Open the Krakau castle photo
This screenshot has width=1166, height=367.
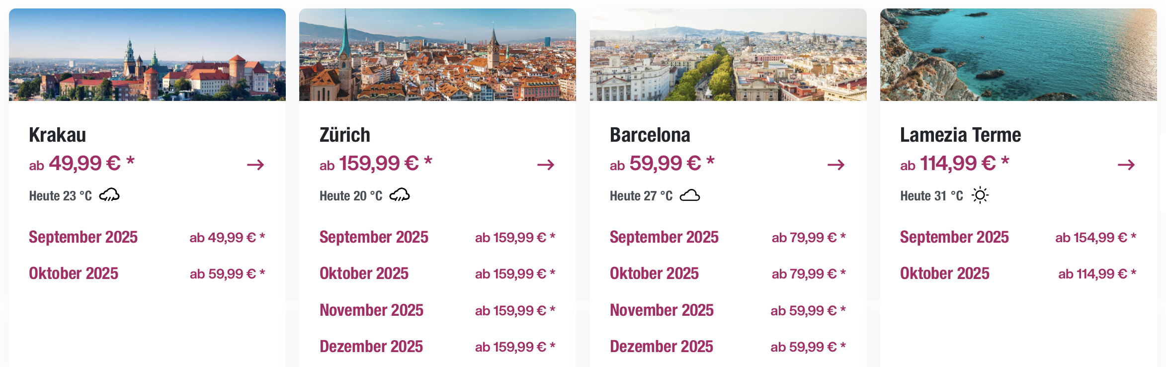pyautogui.click(x=147, y=55)
